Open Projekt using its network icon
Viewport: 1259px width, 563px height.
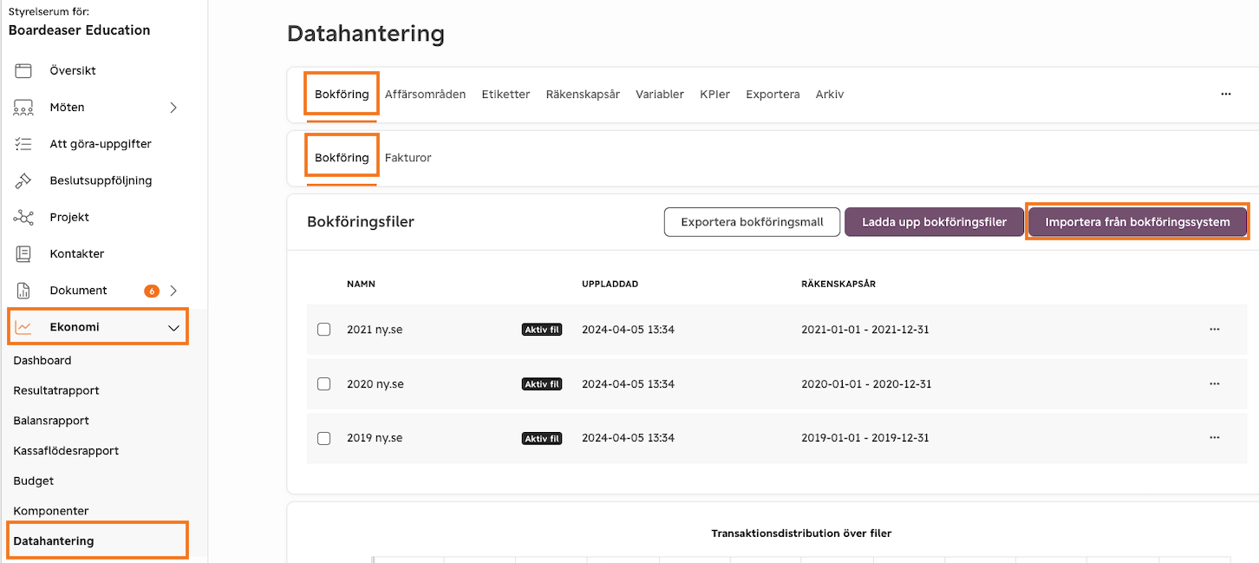[x=23, y=216]
